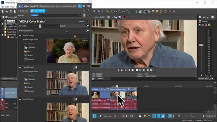The image size is (217, 122).
Task: Open preview quality Best (Full) dropdown
Action: [100, 17]
